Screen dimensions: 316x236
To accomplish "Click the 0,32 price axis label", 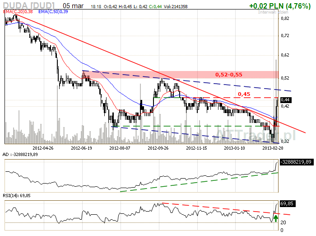I will coord(285,142).
